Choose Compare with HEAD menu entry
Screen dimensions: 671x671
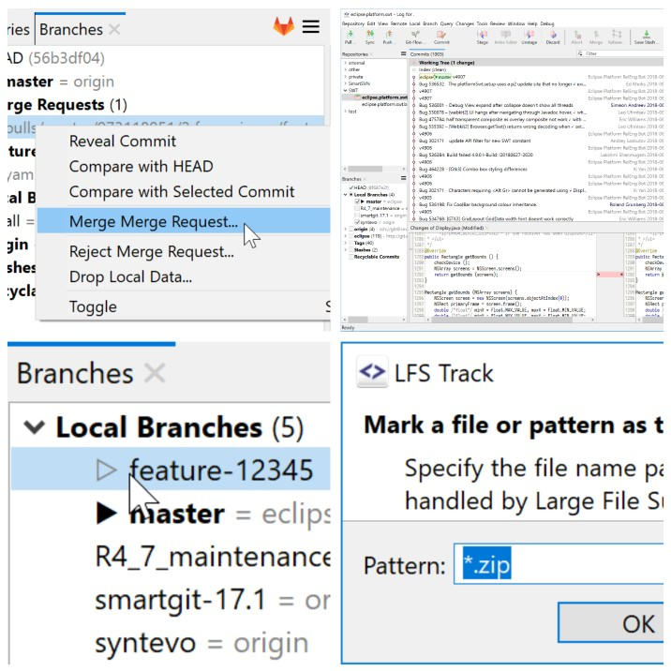click(142, 167)
